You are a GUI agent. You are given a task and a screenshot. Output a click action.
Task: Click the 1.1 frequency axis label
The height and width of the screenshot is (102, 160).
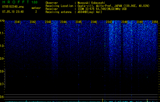coord(2,33)
